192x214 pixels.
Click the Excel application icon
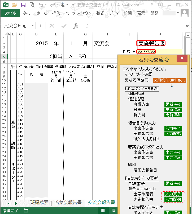(6, 5)
